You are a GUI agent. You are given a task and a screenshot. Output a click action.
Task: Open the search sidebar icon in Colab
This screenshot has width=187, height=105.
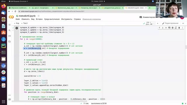[x=10, y=30]
